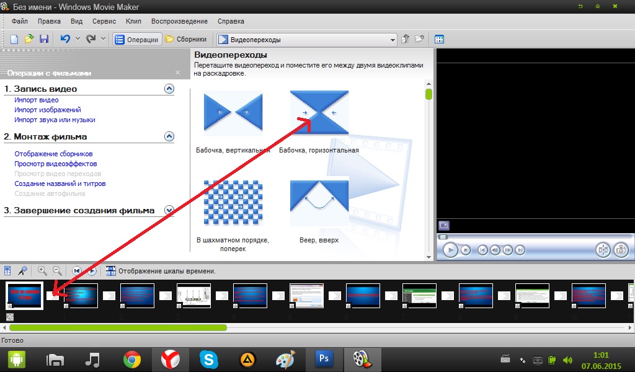The height and width of the screenshot is (372, 635).
Task: Stop playback in the preview monitor
Action: [x=466, y=250]
